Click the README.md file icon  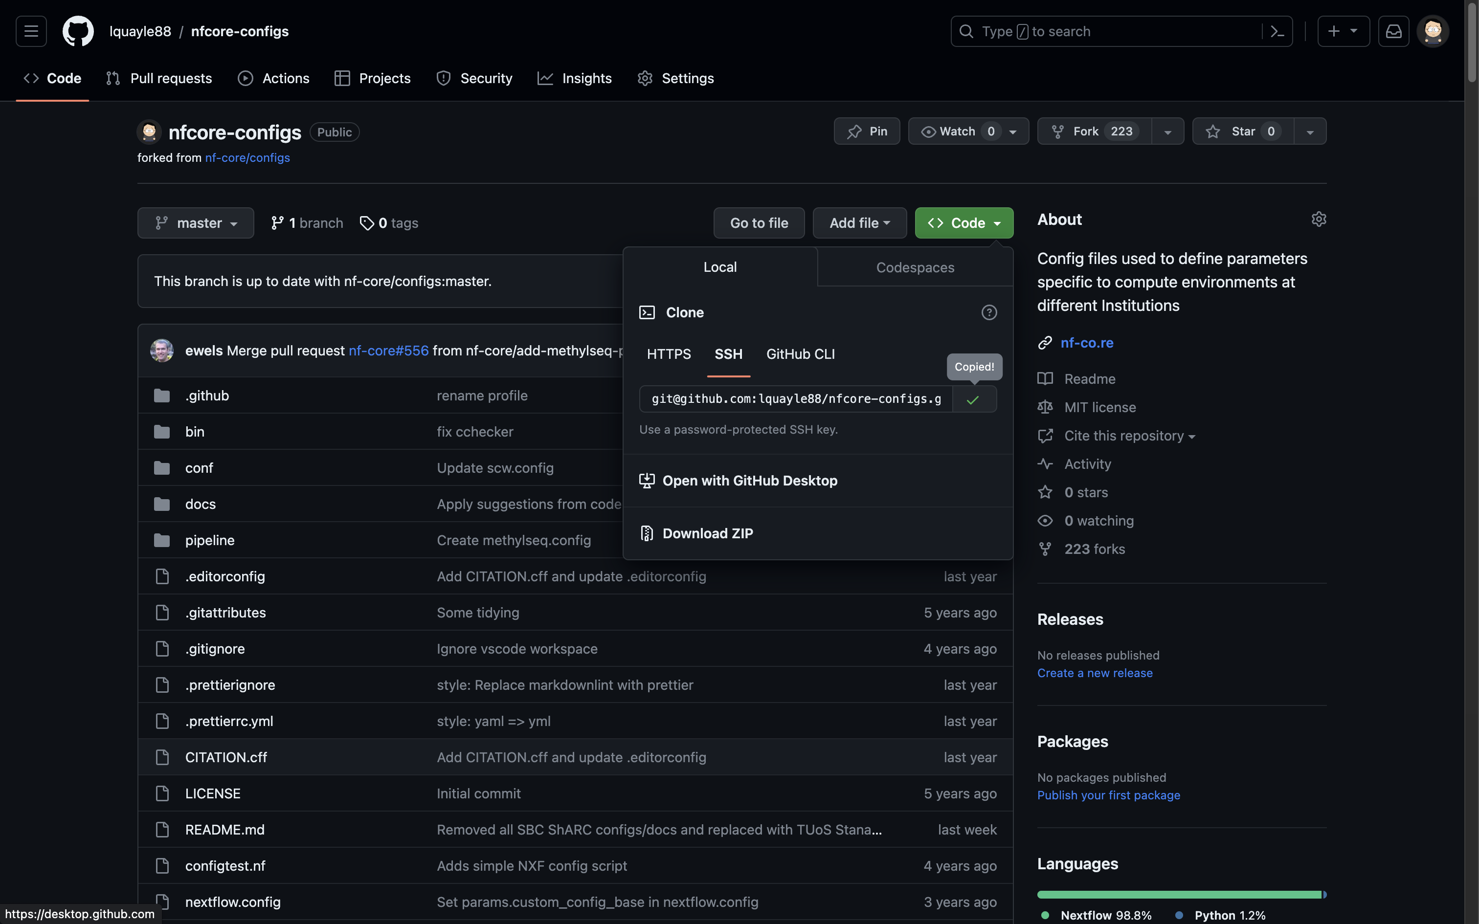click(x=162, y=829)
